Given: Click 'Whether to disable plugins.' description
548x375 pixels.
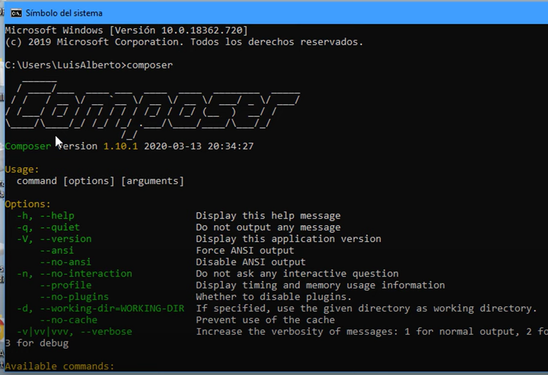Looking at the screenshot, I should pos(273,297).
